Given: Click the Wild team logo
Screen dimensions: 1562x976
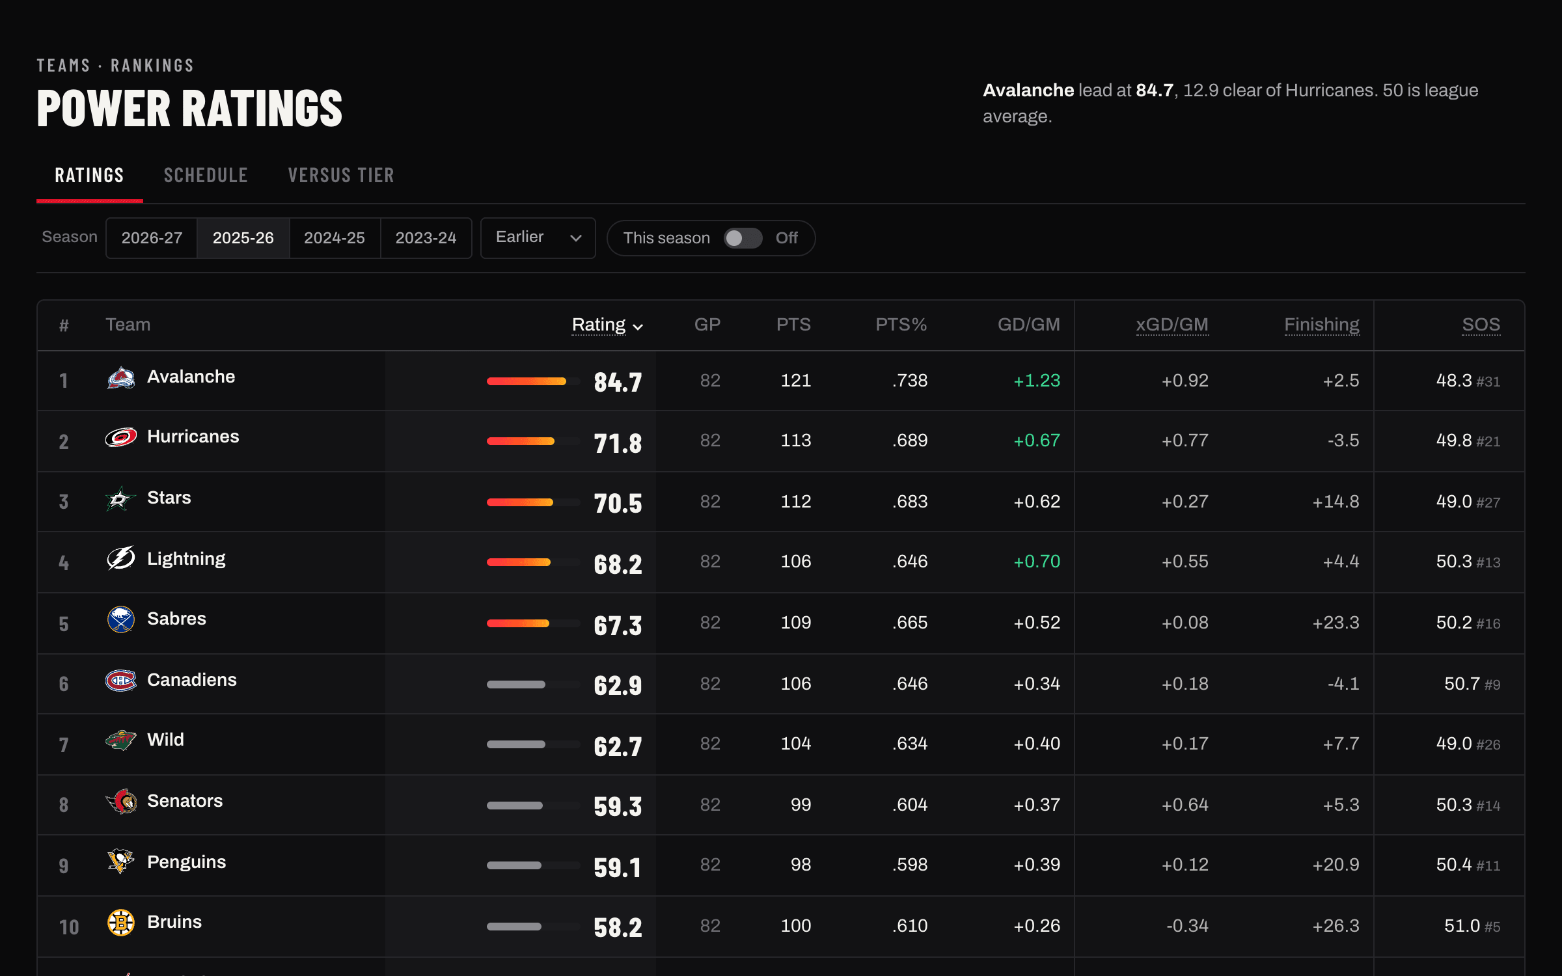Looking at the screenshot, I should click(121, 740).
